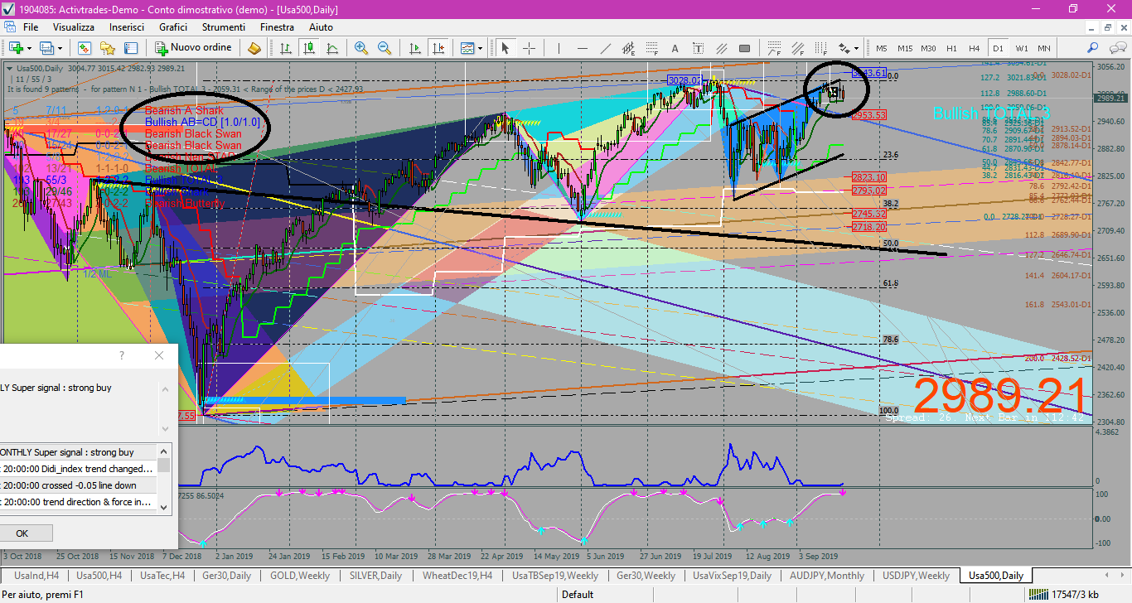Click OK in the alert dialog
Viewport: 1132px width, 603px height.
(22, 533)
